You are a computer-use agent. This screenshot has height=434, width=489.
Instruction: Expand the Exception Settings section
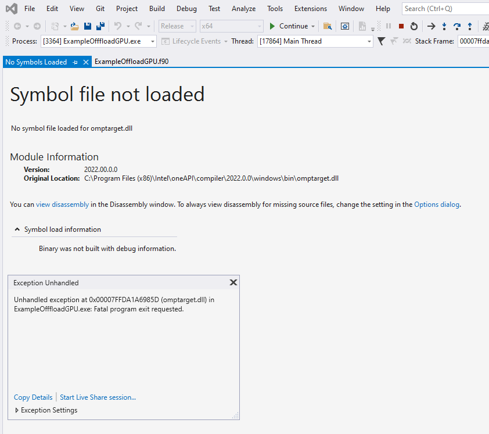(17, 410)
